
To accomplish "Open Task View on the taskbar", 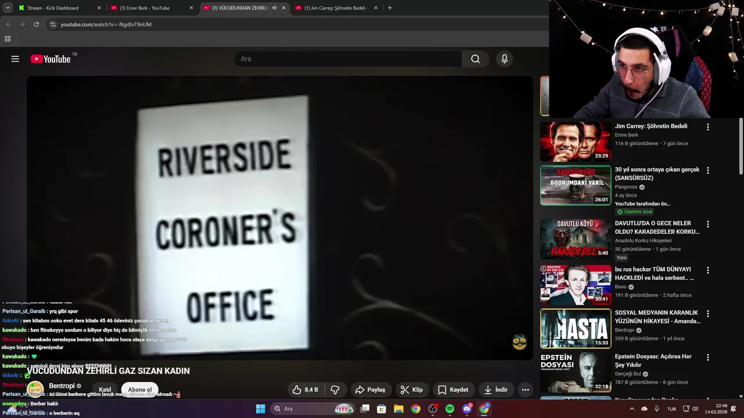I will 364,409.
